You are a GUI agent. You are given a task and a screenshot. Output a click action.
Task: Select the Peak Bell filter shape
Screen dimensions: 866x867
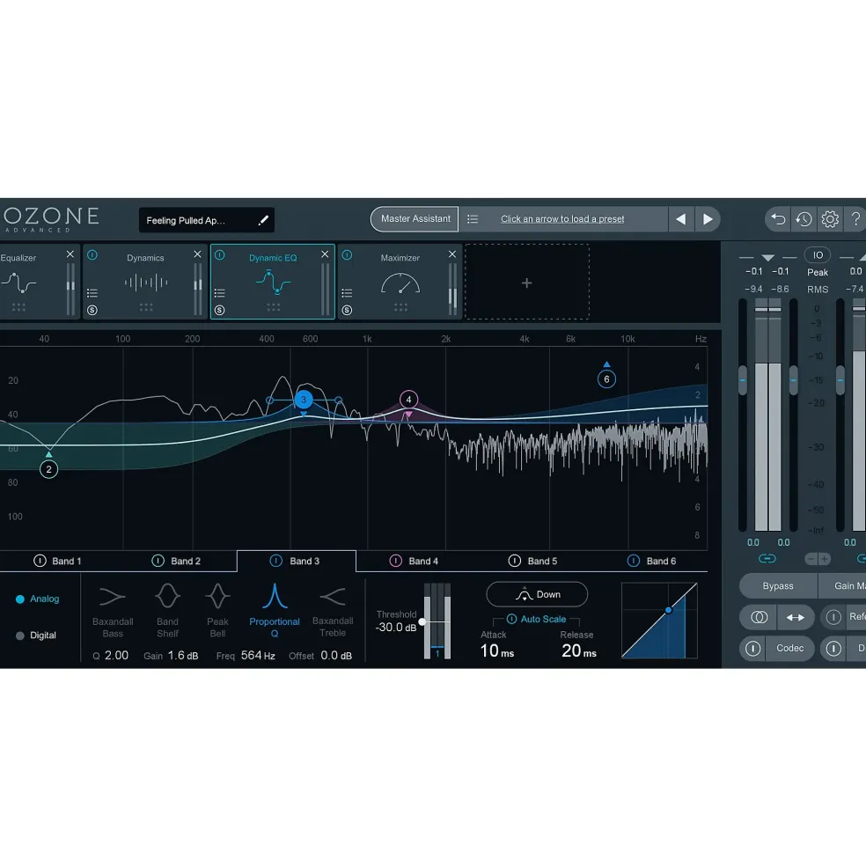217,612
